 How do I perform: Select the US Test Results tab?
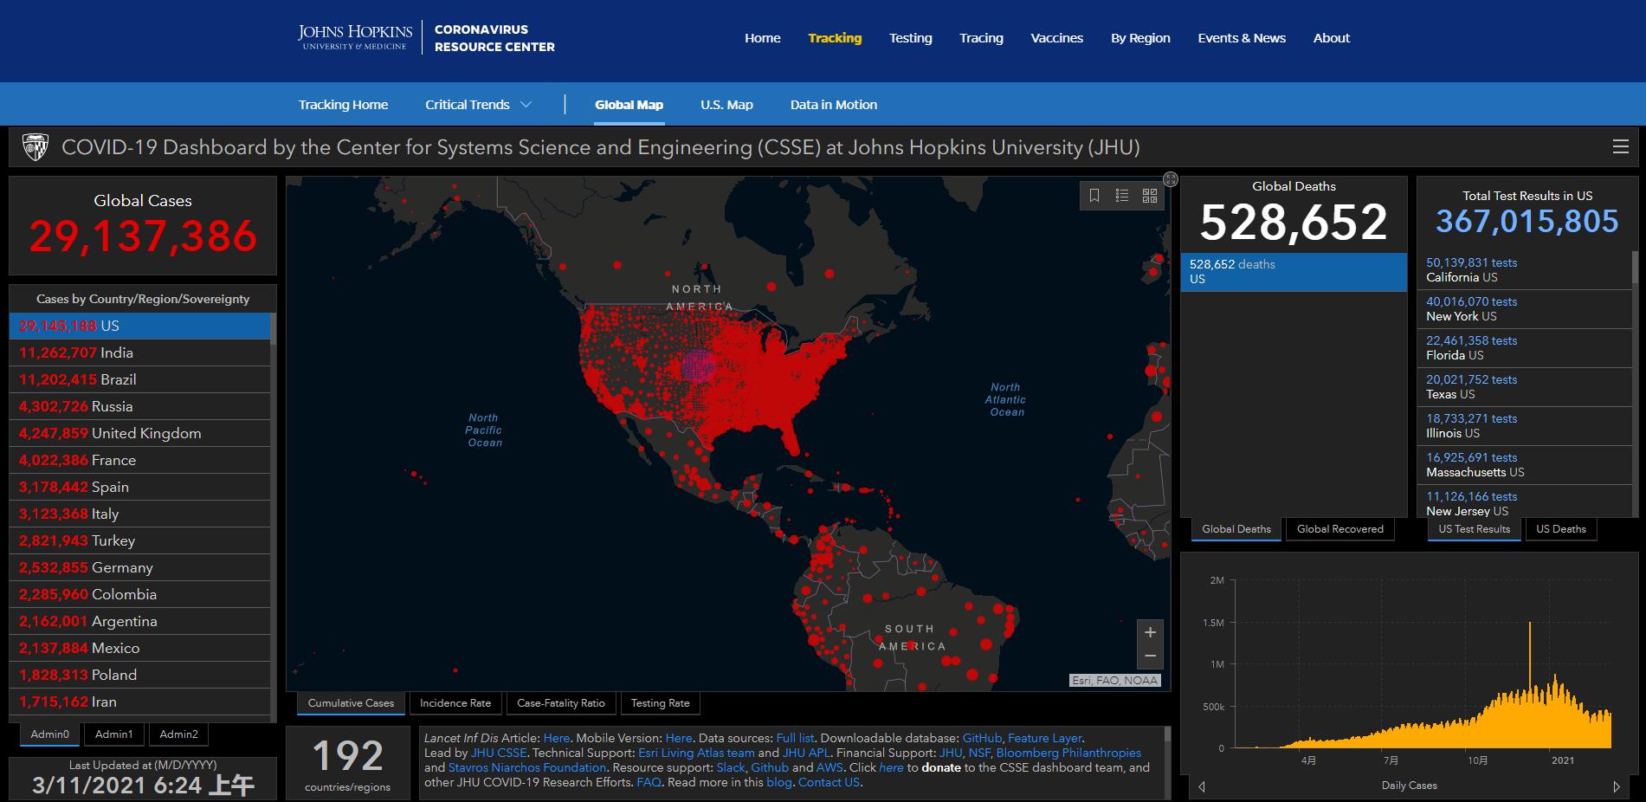[x=1474, y=529]
